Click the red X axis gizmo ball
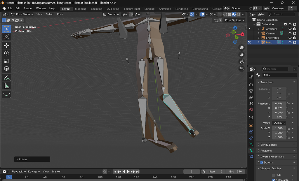This screenshot has width=299, height=181. coord(242,34)
